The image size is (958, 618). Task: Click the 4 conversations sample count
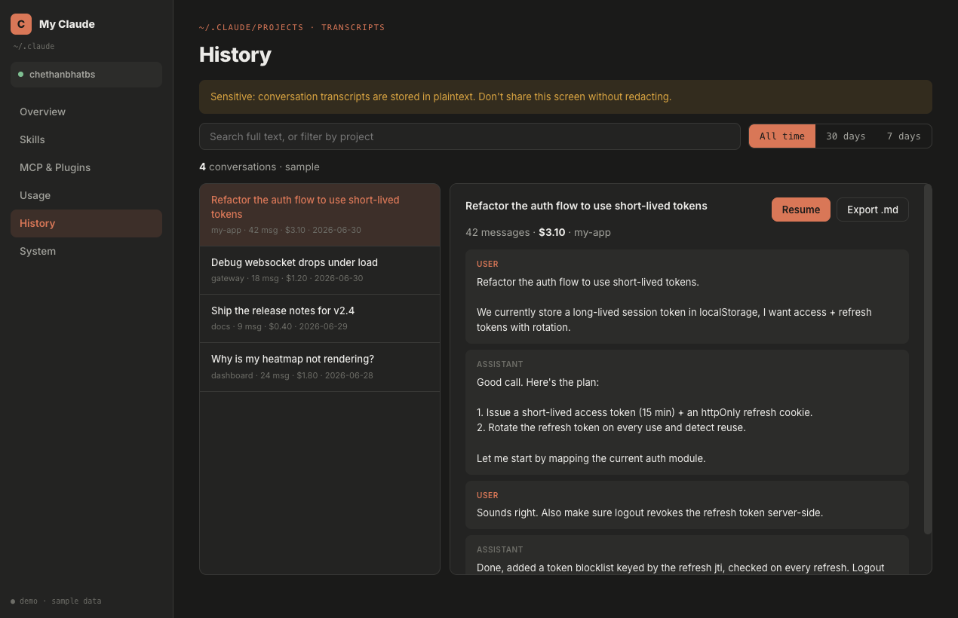pos(259,167)
